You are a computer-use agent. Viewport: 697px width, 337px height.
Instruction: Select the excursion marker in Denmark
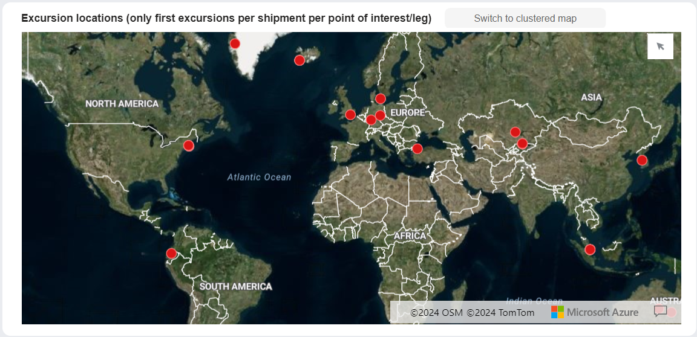381,98
